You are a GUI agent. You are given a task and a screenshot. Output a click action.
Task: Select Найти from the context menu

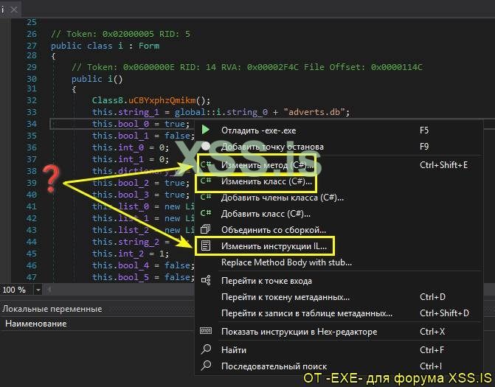339,350
